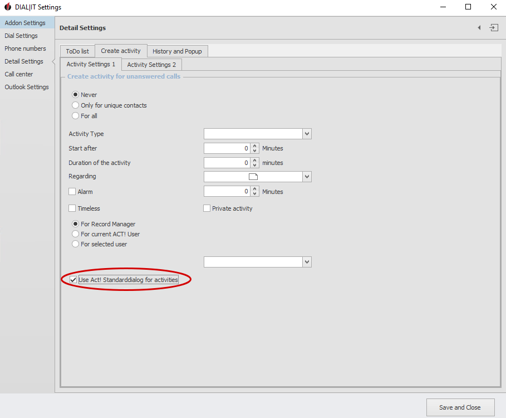The height and width of the screenshot is (418, 506).
Task: Open the Regarding dropdown arrow
Action: (307, 177)
